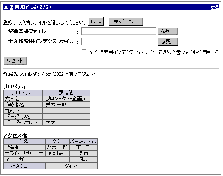Focus the 全文検索用インデクスファイル input field
Viewport: 223px width, 176px height.
click(119, 42)
